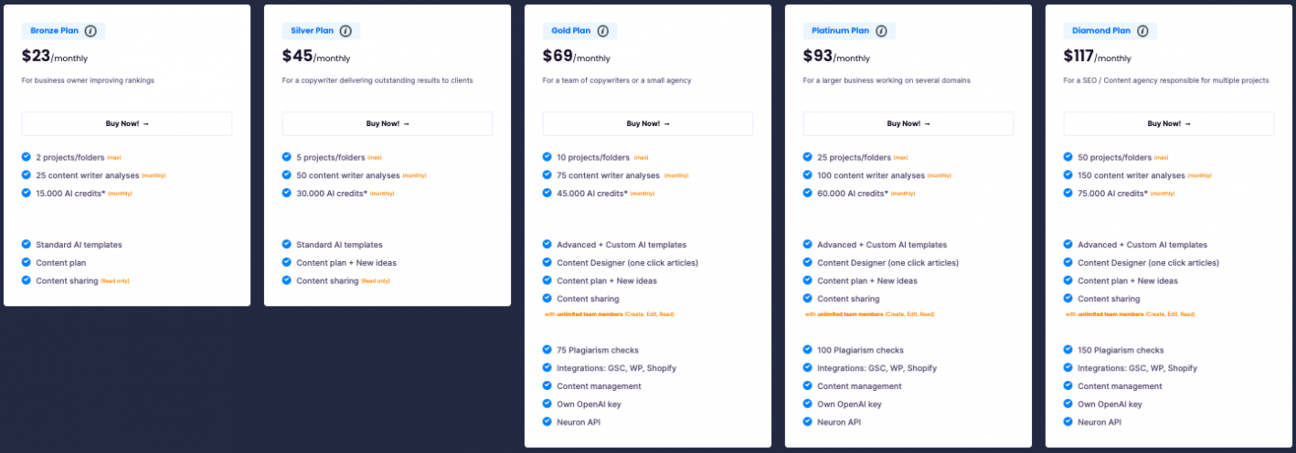Click the info icon beside Bronze Plan
Viewport: 1296px width, 453px height.
point(90,31)
